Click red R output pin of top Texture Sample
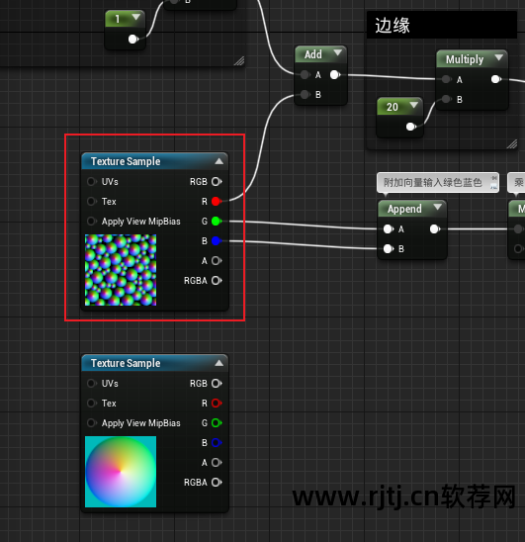This screenshot has width=525, height=542. pyautogui.click(x=217, y=201)
